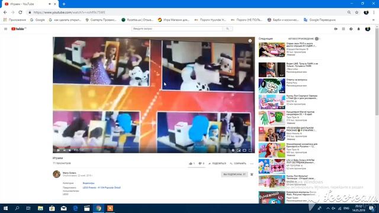The image size is (379, 213).
Task: Mute the tab via its speaker icon
Action: (x=50, y=4)
